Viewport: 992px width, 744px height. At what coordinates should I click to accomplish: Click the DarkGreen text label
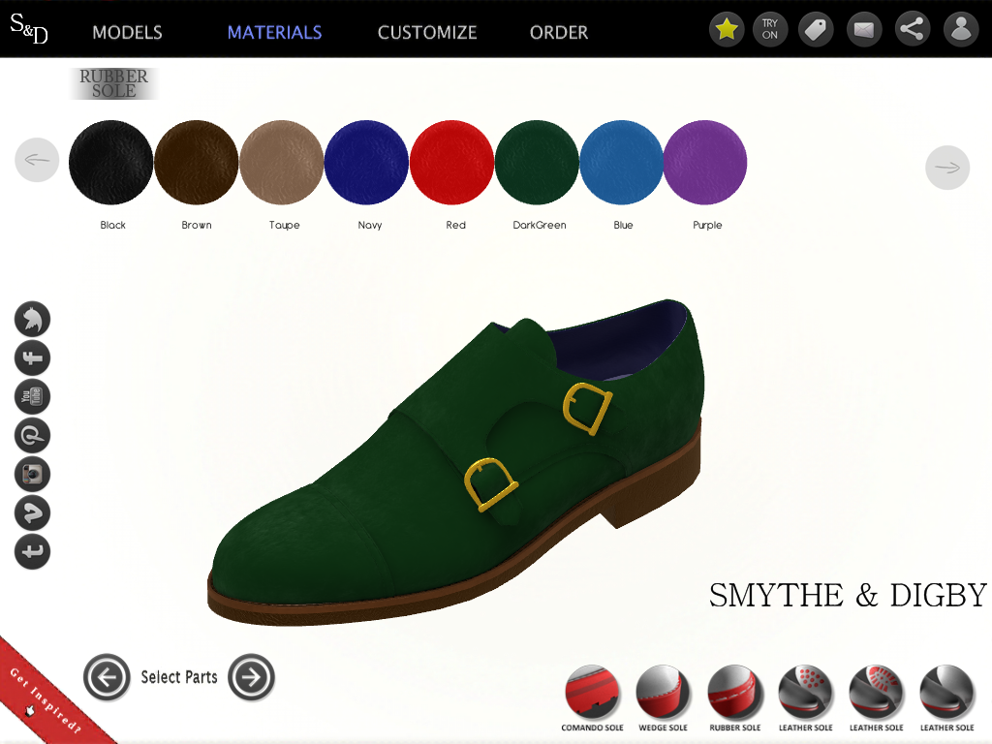(539, 225)
